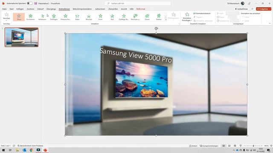273x153 pixels.
Task: Show hidden system tray icons chevron
Action: 234,150
